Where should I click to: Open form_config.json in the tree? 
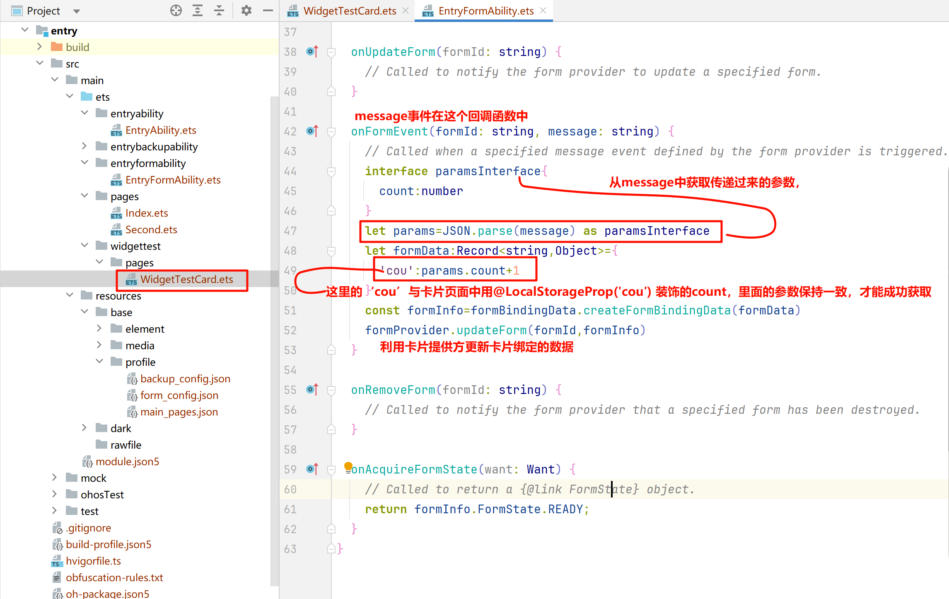(x=179, y=395)
